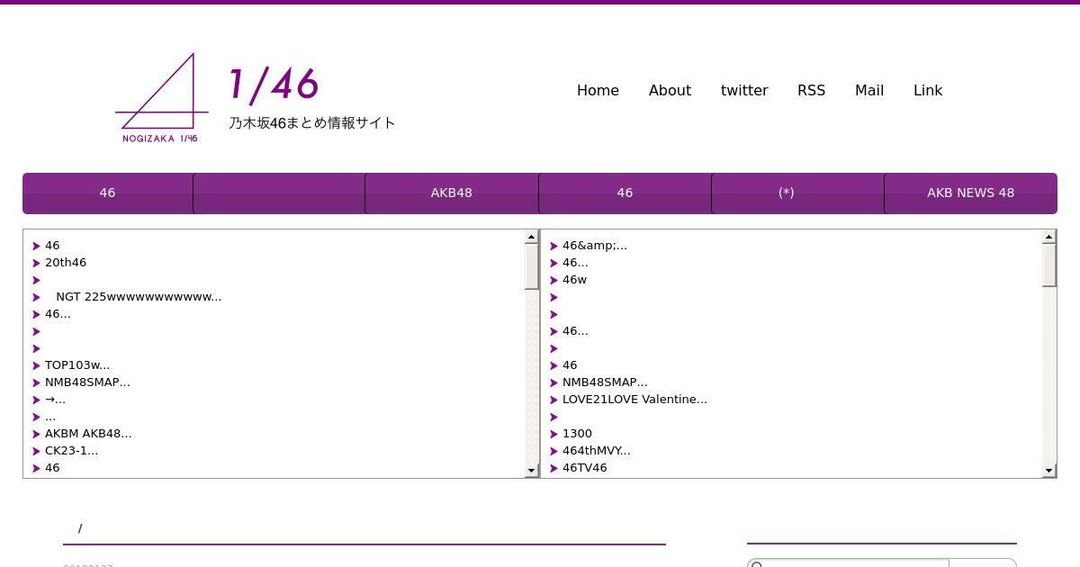Image resolution: width=1080 pixels, height=567 pixels.
Task: Open NMB48SMAP... in the right list
Action: [x=605, y=382]
